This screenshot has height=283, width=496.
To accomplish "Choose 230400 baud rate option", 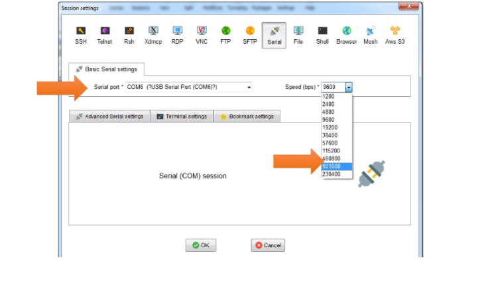I will pos(337,174).
